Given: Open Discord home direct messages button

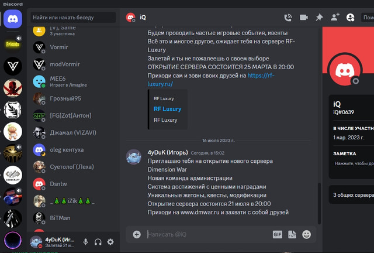Looking at the screenshot, I should (13, 19).
